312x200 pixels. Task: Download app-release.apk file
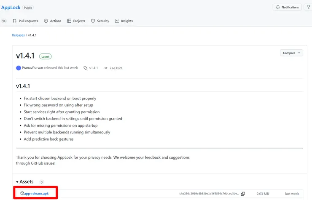point(36,194)
